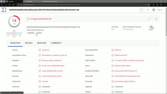Switch to the DETAILS tab

pyautogui.click(x=29, y=43)
